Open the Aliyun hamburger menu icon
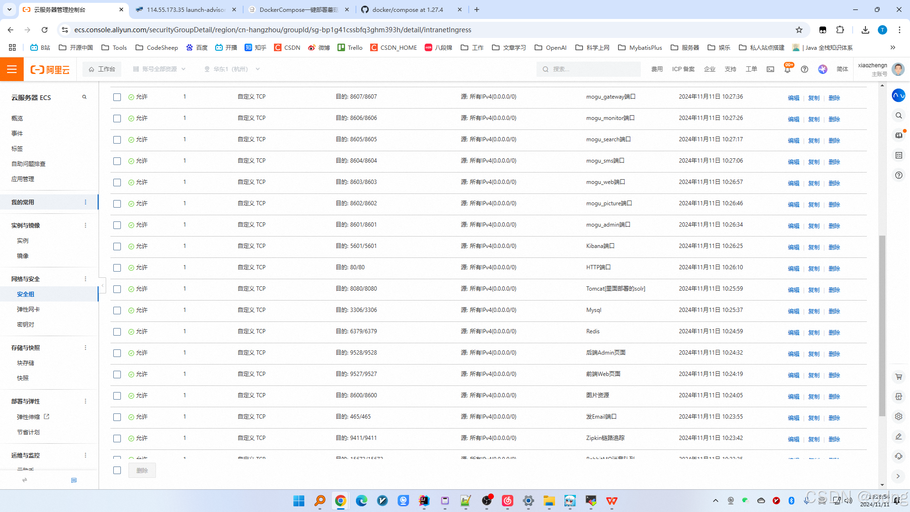Viewport: 910px width, 512px height. coord(12,69)
